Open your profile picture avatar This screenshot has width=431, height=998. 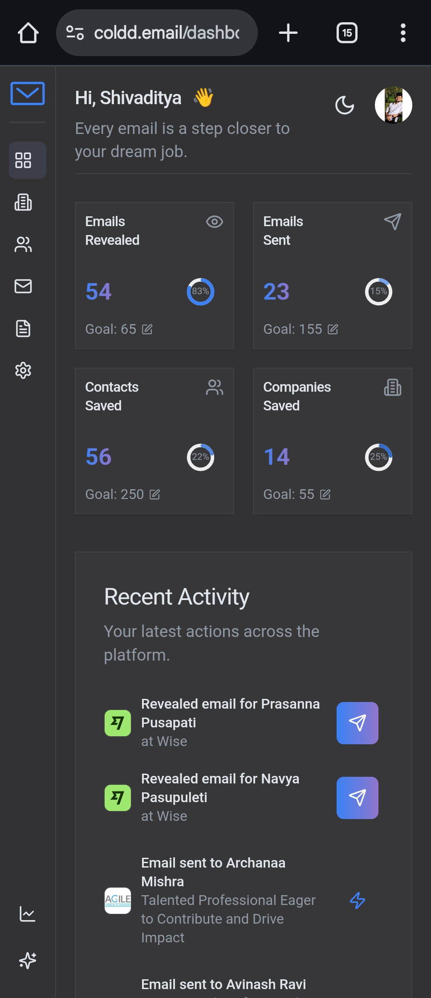click(394, 105)
